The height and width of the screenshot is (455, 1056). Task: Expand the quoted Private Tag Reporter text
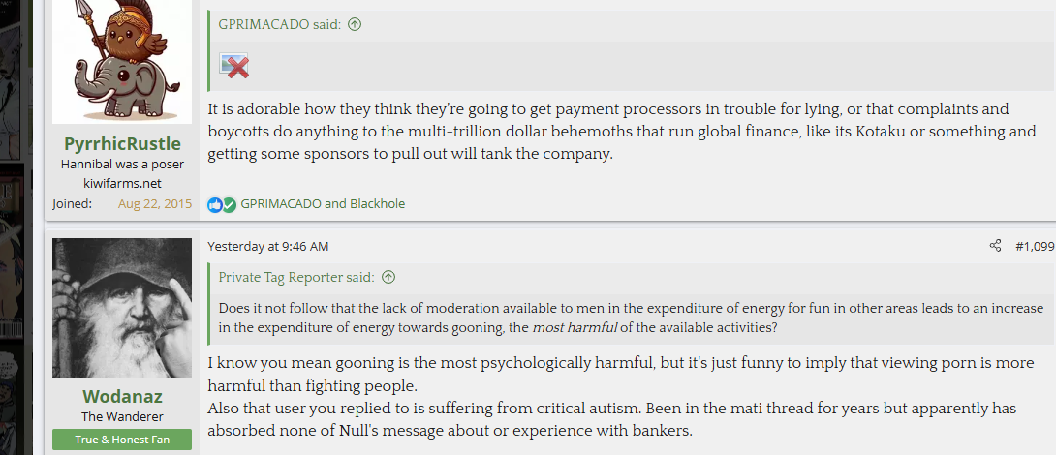tap(631, 318)
